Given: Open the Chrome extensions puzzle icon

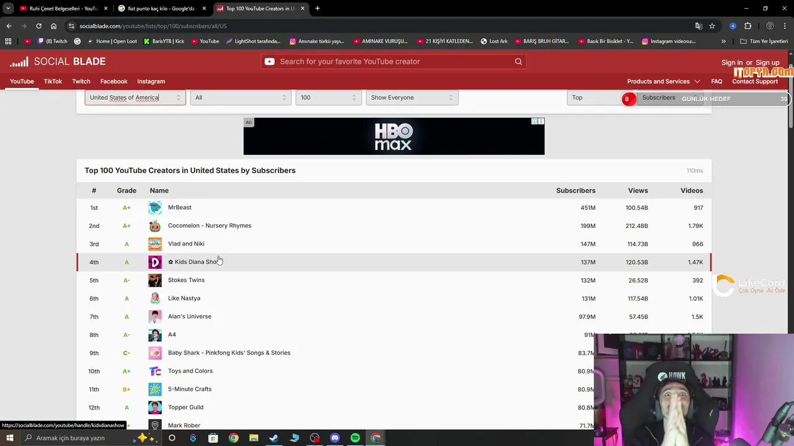Looking at the screenshot, I should coord(747,26).
